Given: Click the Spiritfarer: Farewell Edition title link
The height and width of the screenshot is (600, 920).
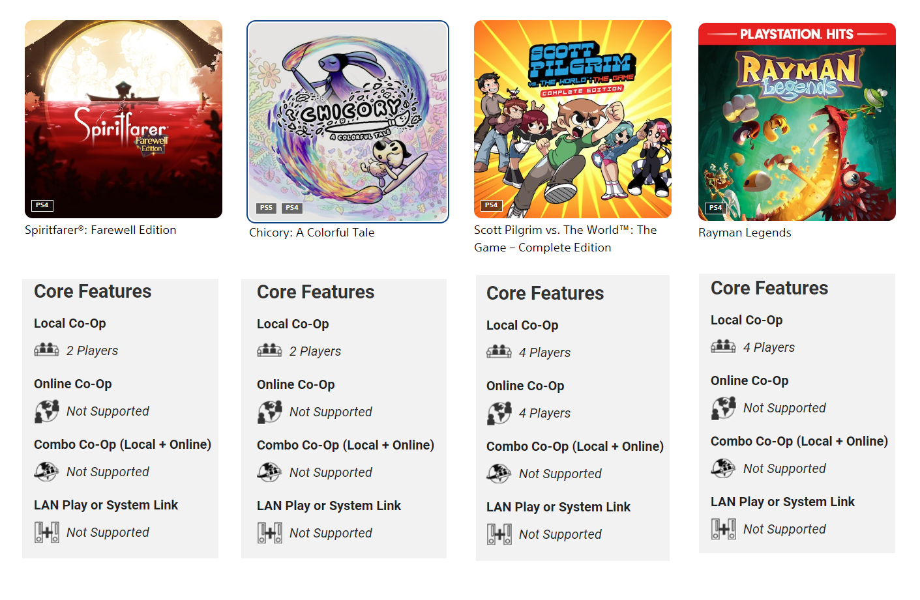Looking at the screenshot, I should [x=100, y=229].
